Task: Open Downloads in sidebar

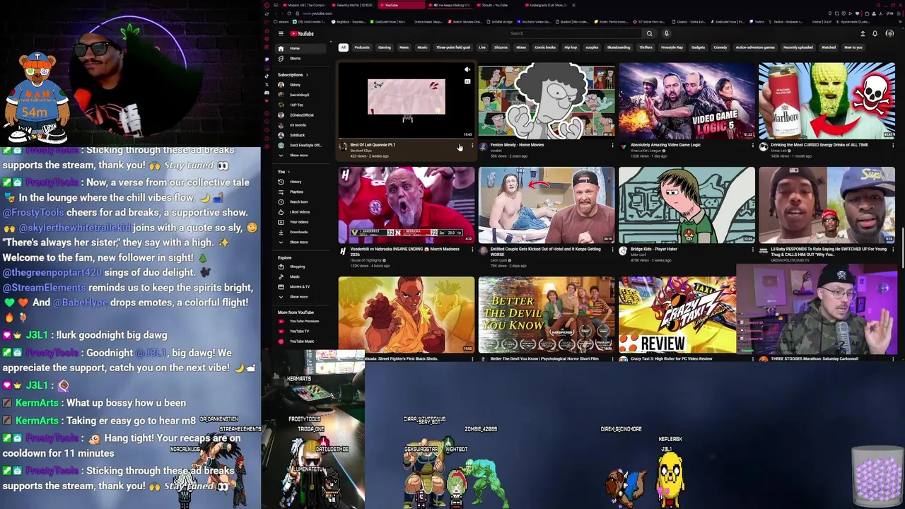Action: pos(301,232)
